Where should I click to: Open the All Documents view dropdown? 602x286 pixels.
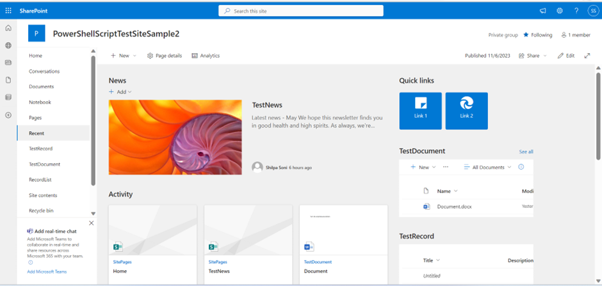pyautogui.click(x=487, y=167)
